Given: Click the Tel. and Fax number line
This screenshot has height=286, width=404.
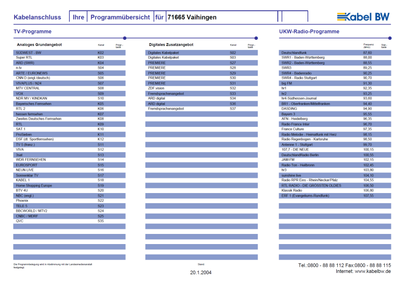Looking at the screenshot, I should point(344,265).
